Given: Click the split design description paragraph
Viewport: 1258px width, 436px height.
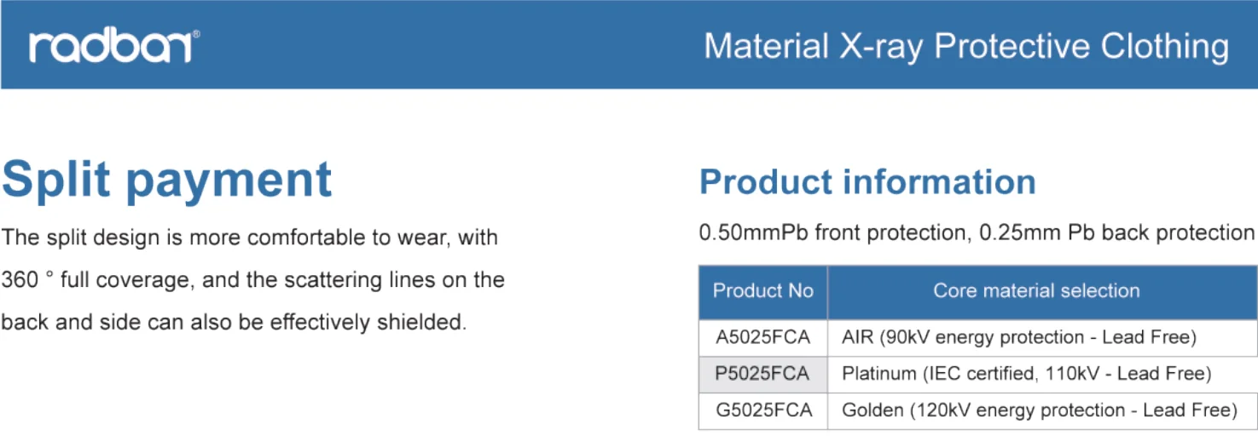Looking at the screenshot, I should pos(253,280).
